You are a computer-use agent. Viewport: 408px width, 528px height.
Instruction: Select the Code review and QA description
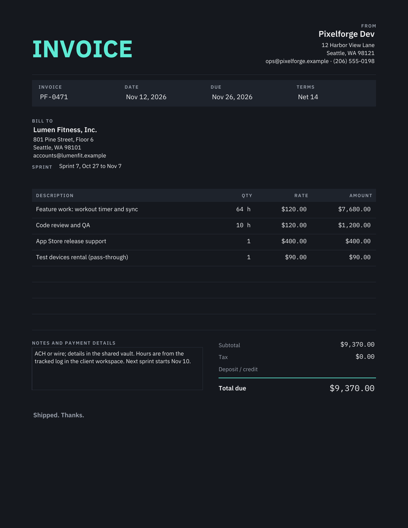(x=63, y=225)
